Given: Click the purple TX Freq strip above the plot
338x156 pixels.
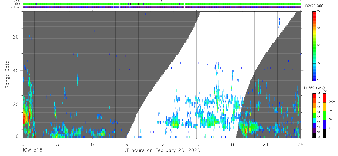Looking at the screenshot, I should click(162, 7).
